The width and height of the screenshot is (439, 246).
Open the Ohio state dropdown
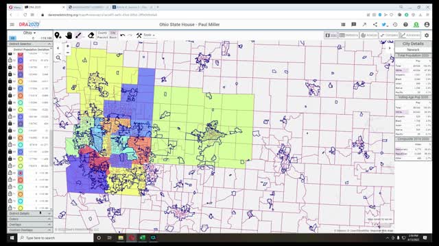[29, 33]
